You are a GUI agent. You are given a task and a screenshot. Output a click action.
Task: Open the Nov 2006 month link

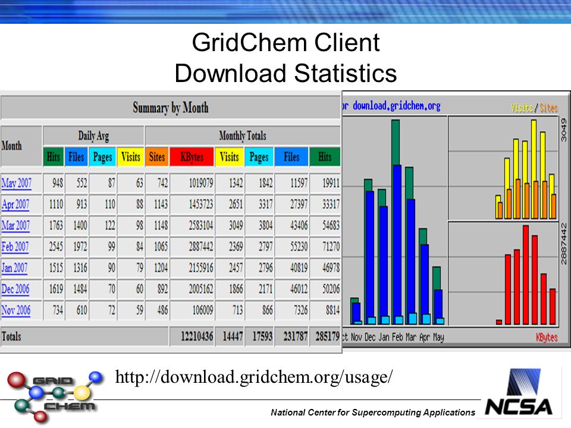(16, 310)
